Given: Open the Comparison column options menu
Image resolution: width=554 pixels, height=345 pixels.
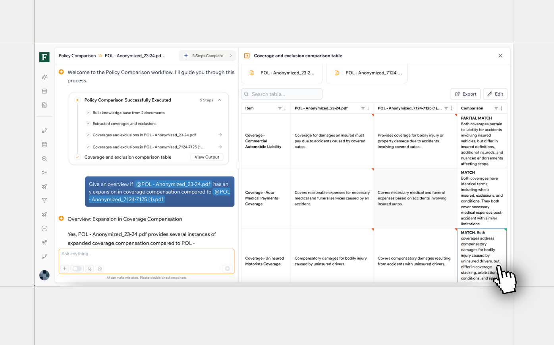Looking at the screenshot, I should (x=501, y=108).
